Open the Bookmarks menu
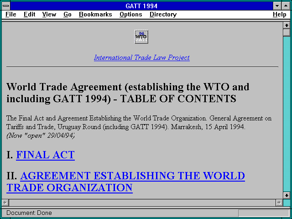The width and height of the screenshot is (292, 219). pyautogui.click(x=95, y=15)
